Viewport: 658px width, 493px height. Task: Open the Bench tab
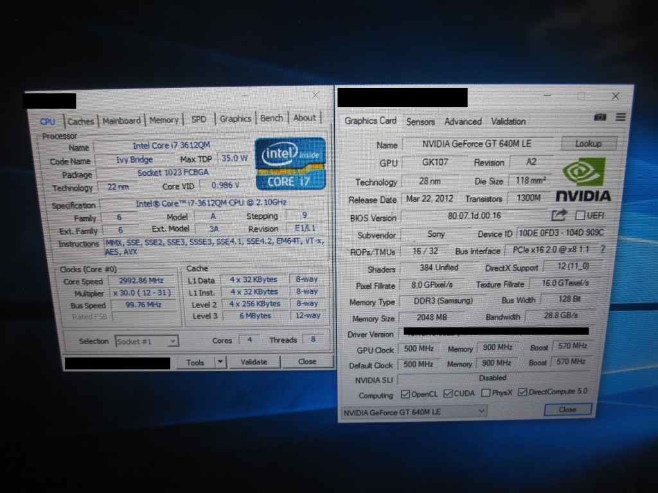click(272, 118)
